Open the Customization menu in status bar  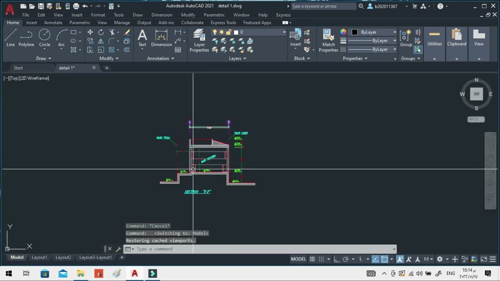pos(493,259)
